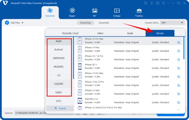Choose LG in the device brand list

(59, 75)
